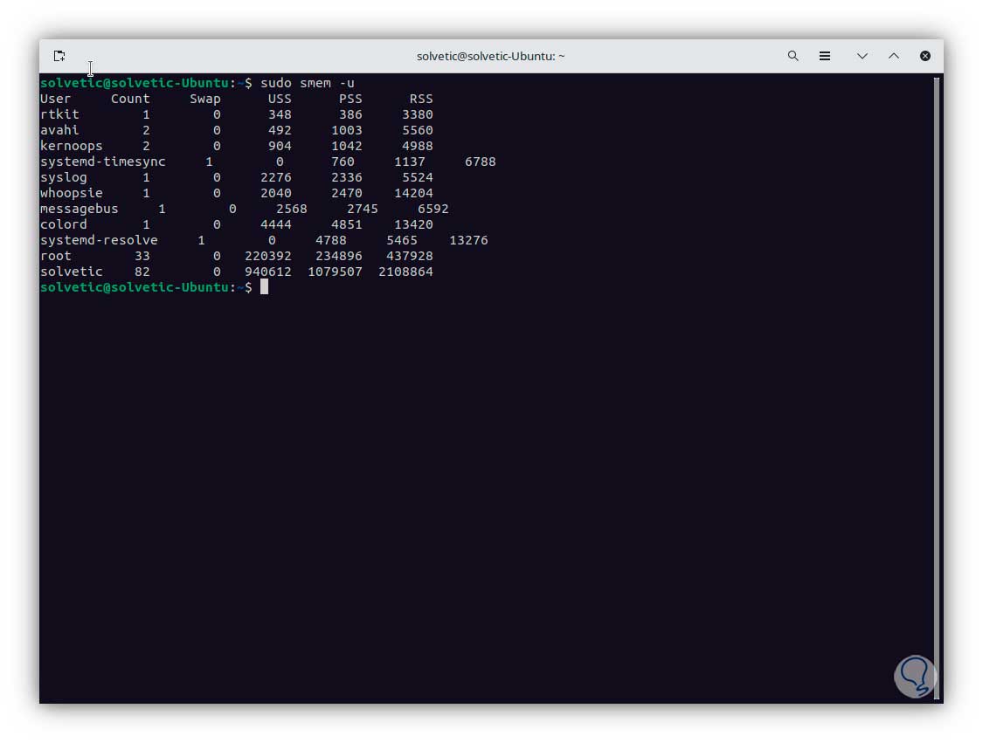The image size is (983, 743).
Task: Click the 'Swap' column header
Action: (x=205, y=99)
